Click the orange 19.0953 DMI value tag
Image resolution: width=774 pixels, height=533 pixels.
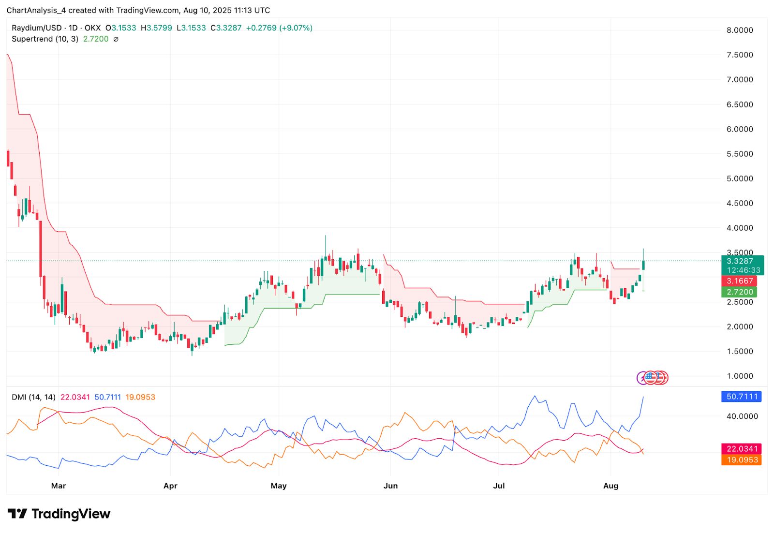(x=742, y=460)
